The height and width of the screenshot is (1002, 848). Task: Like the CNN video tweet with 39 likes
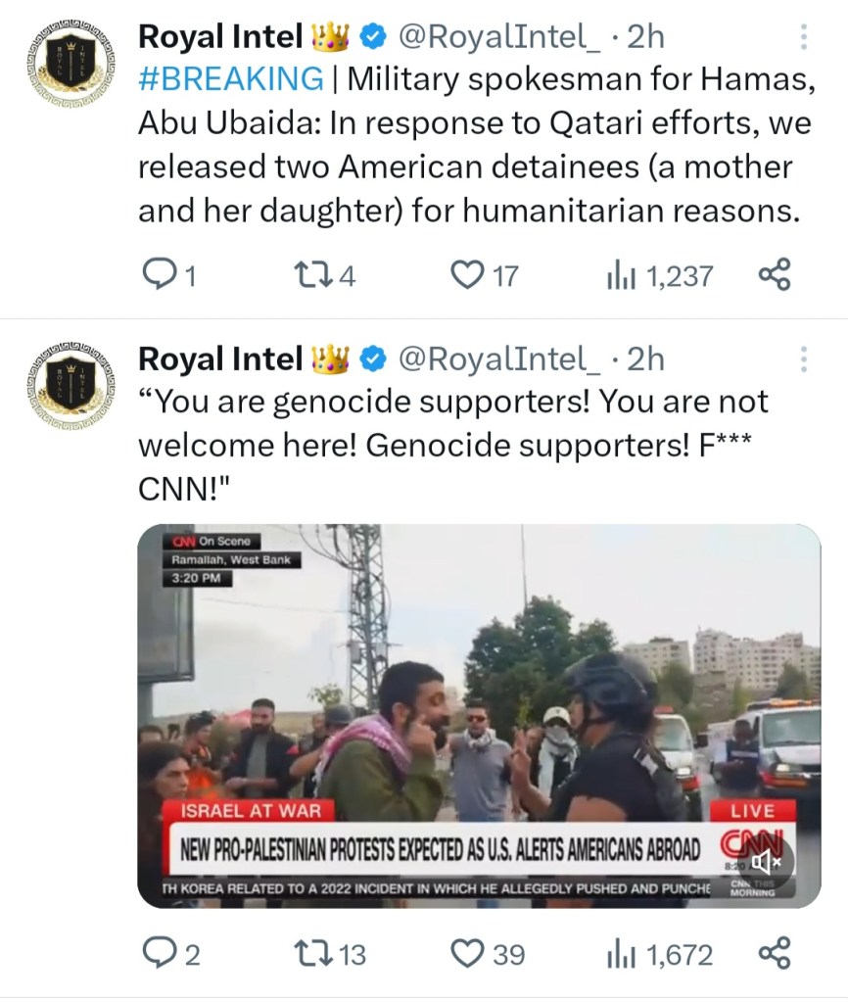489,954
